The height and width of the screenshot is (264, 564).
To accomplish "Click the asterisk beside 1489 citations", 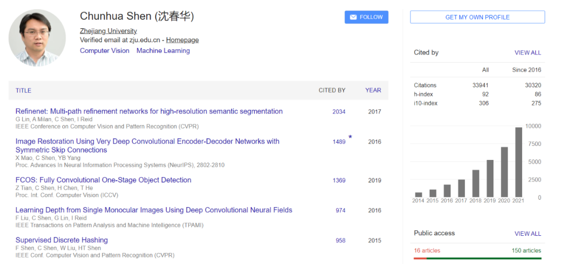I will (350, 137).
